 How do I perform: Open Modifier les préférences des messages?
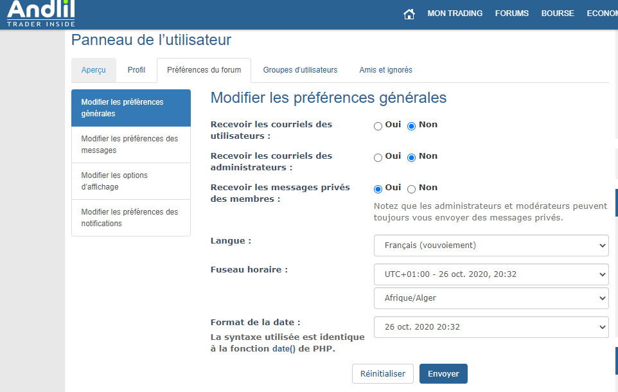click(130, 145)
